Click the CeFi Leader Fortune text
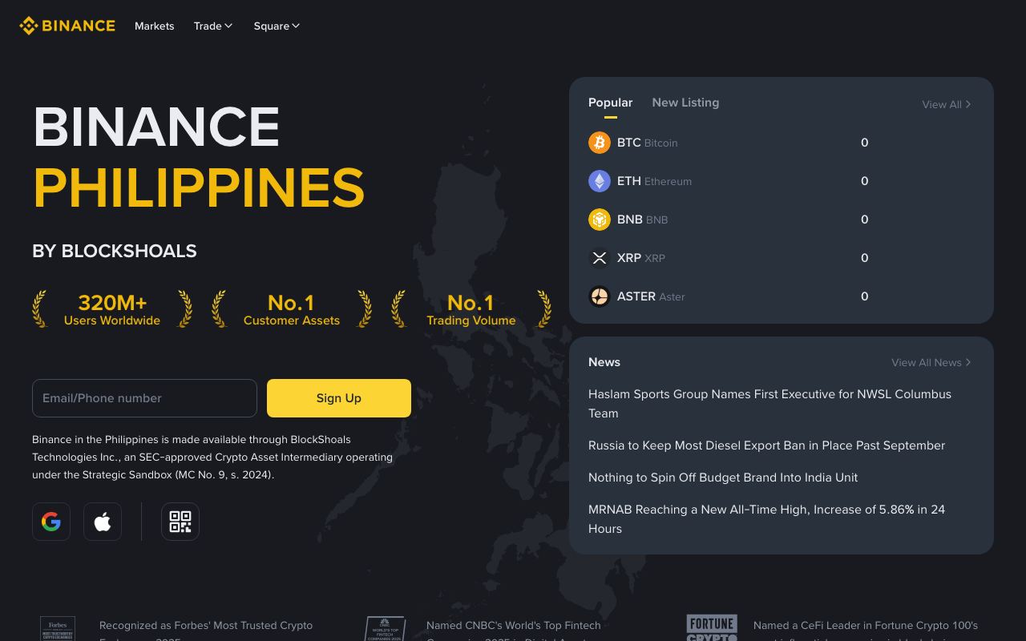Viewport: 1026px width, 641px height. tap(866, 630)
